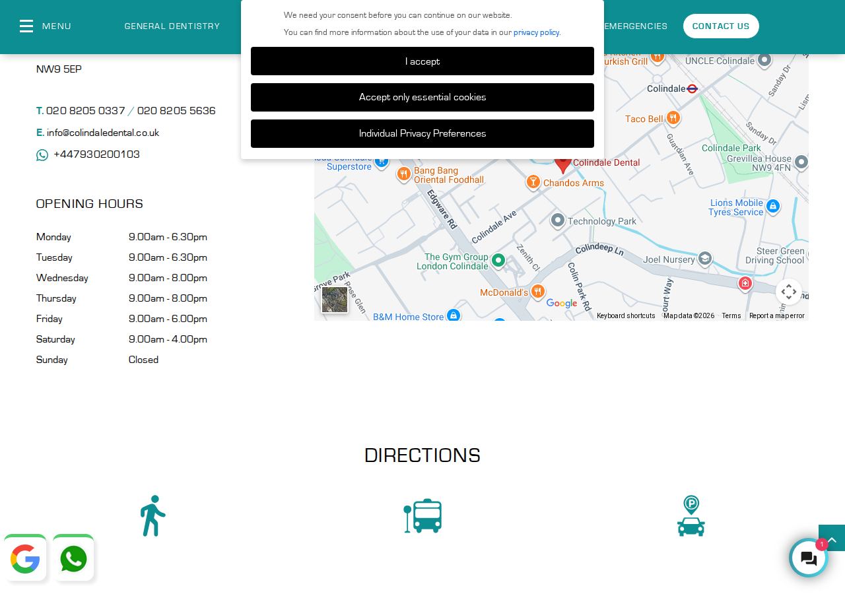Click the I accept cookies button
Viewport: 845px width, 594px height.
click(422, 61)
